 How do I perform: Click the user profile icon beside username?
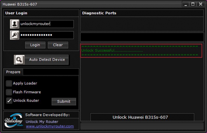(x=15, y=24)
